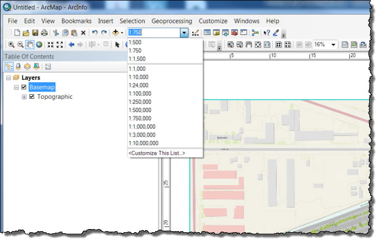
Task: Select the Basemap layer name
Action: click(42, 87)
